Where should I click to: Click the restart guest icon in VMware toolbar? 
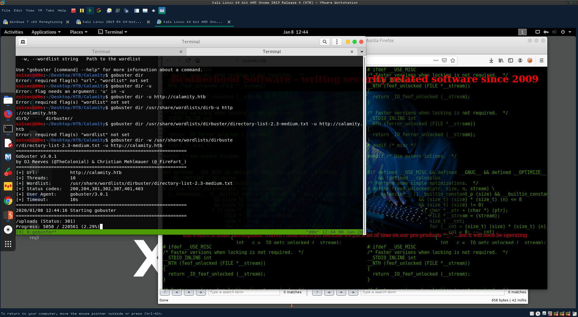click(x=99, y=11)
